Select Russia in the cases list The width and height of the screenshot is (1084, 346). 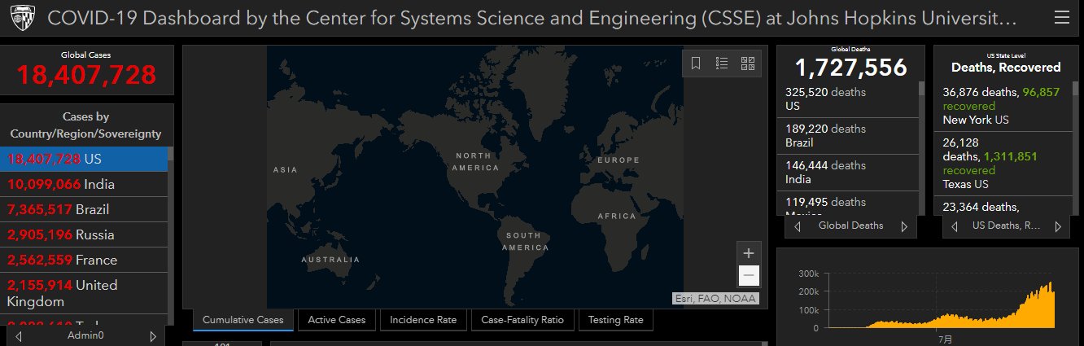pyautogui.click(x=85, y=234)
